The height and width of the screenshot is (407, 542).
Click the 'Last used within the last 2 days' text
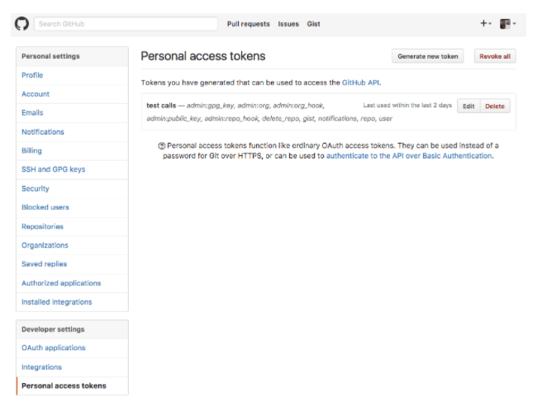(407, 106)
